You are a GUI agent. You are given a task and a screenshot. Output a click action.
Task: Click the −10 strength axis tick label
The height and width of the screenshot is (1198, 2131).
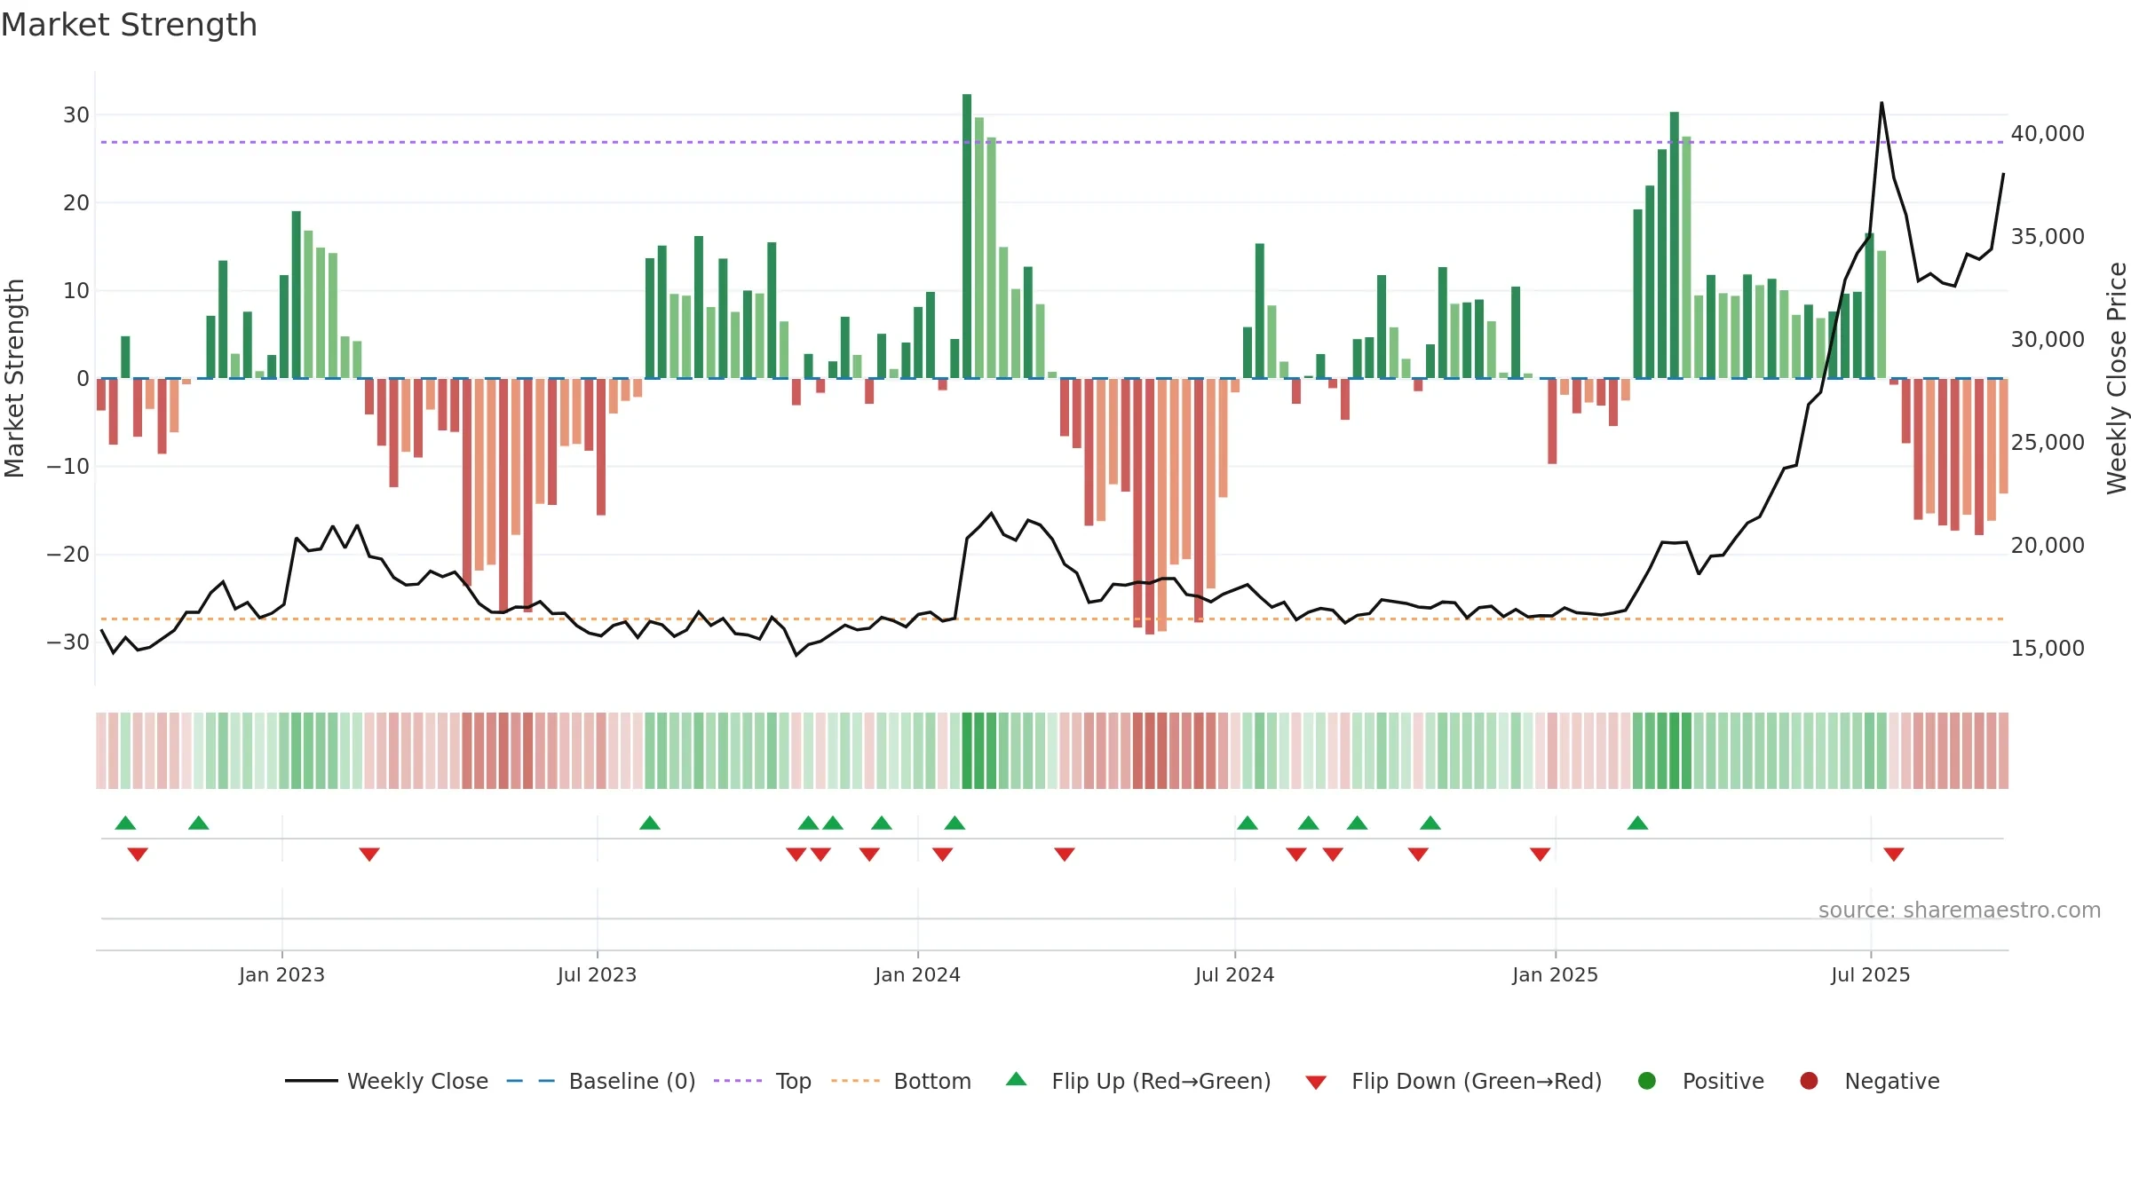coord(68,467)
